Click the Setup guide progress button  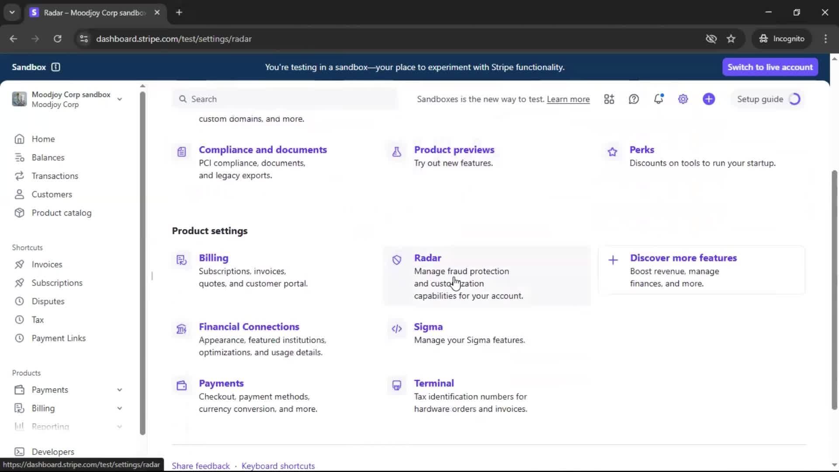point(768,99)
